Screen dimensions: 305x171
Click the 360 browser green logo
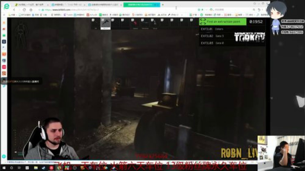(x=6, y=6)
